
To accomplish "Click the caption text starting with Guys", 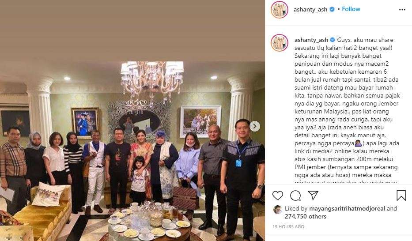I will pos(347,111).
